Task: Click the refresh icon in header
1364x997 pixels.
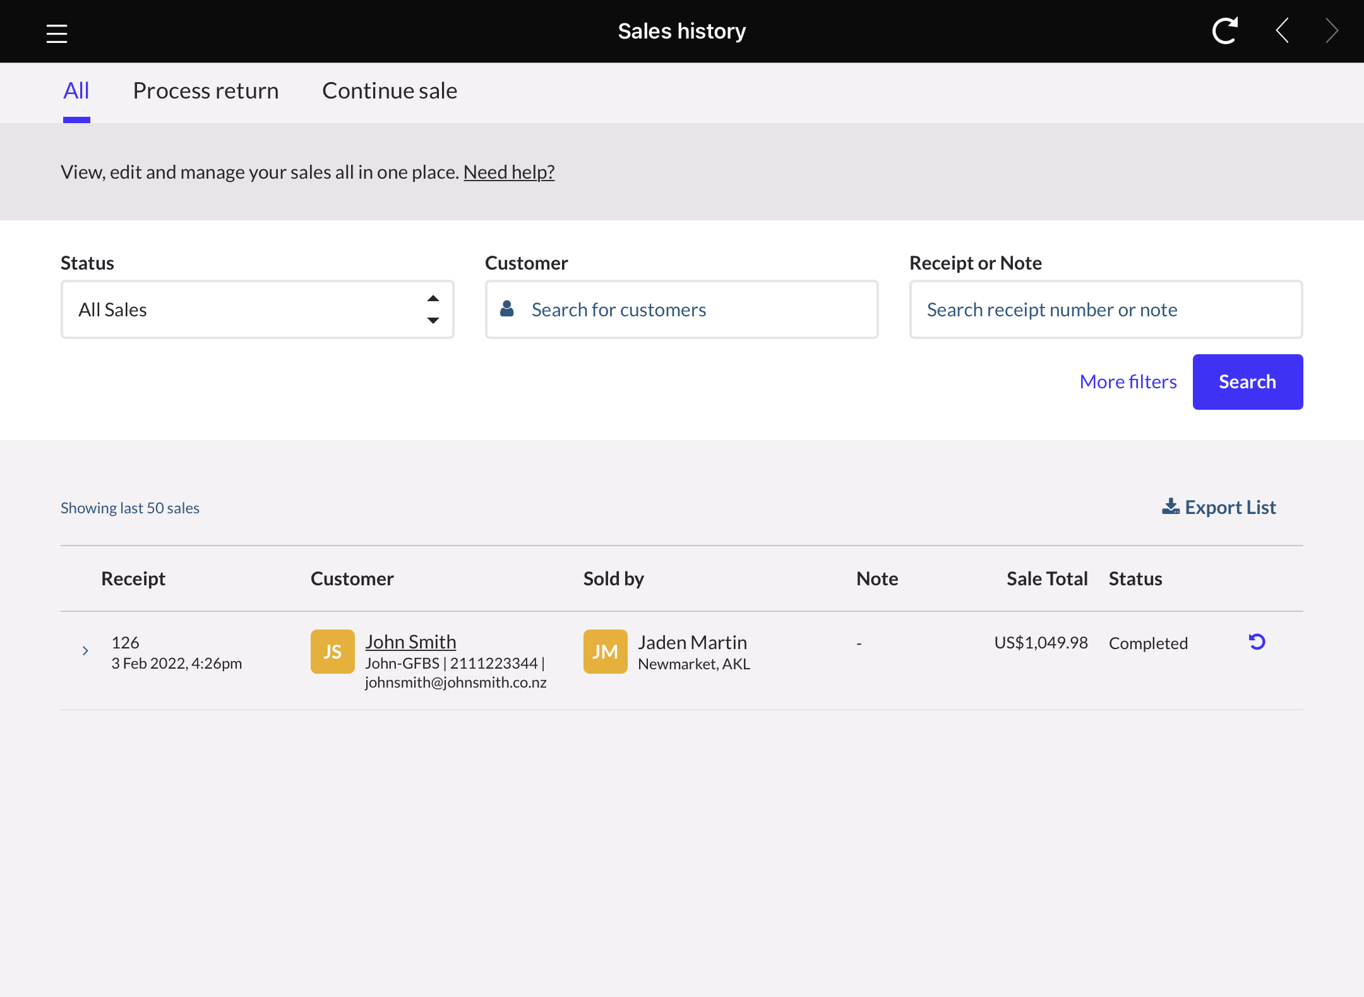Action: click(x=1225, y=31)
